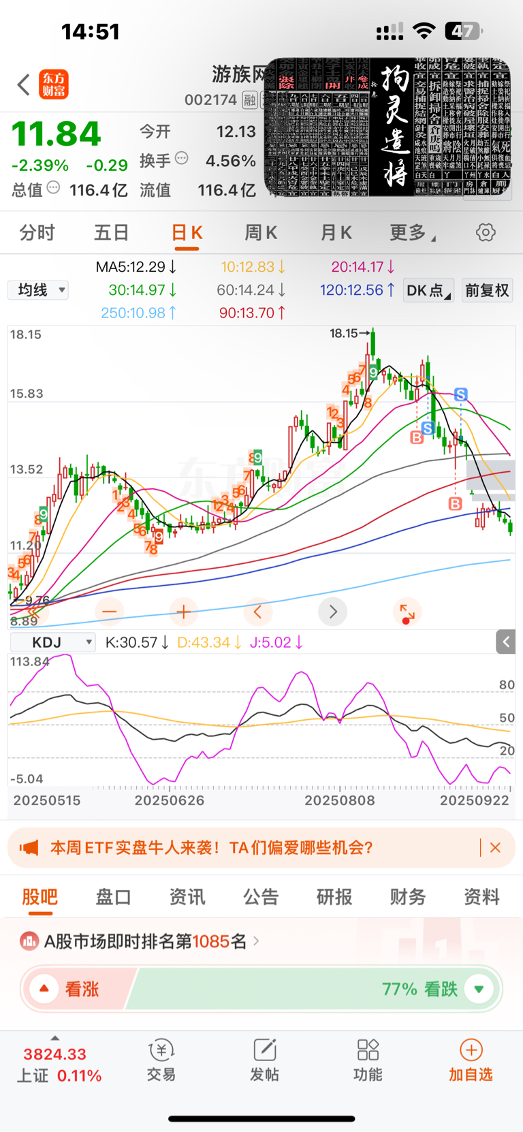Open 盘口 tab
523x1132 pixels.
[x=113, y=897]
